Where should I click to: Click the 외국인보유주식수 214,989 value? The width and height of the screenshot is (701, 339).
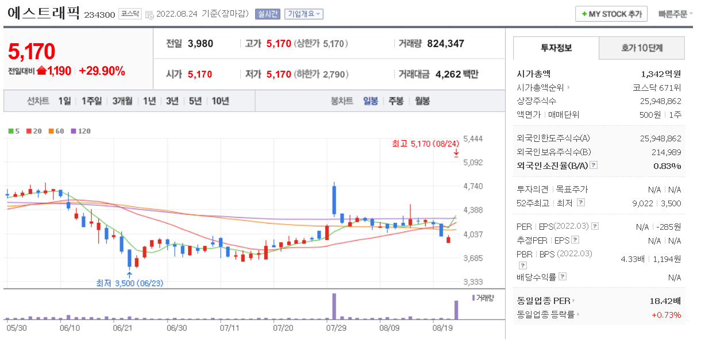pos(667,152)
